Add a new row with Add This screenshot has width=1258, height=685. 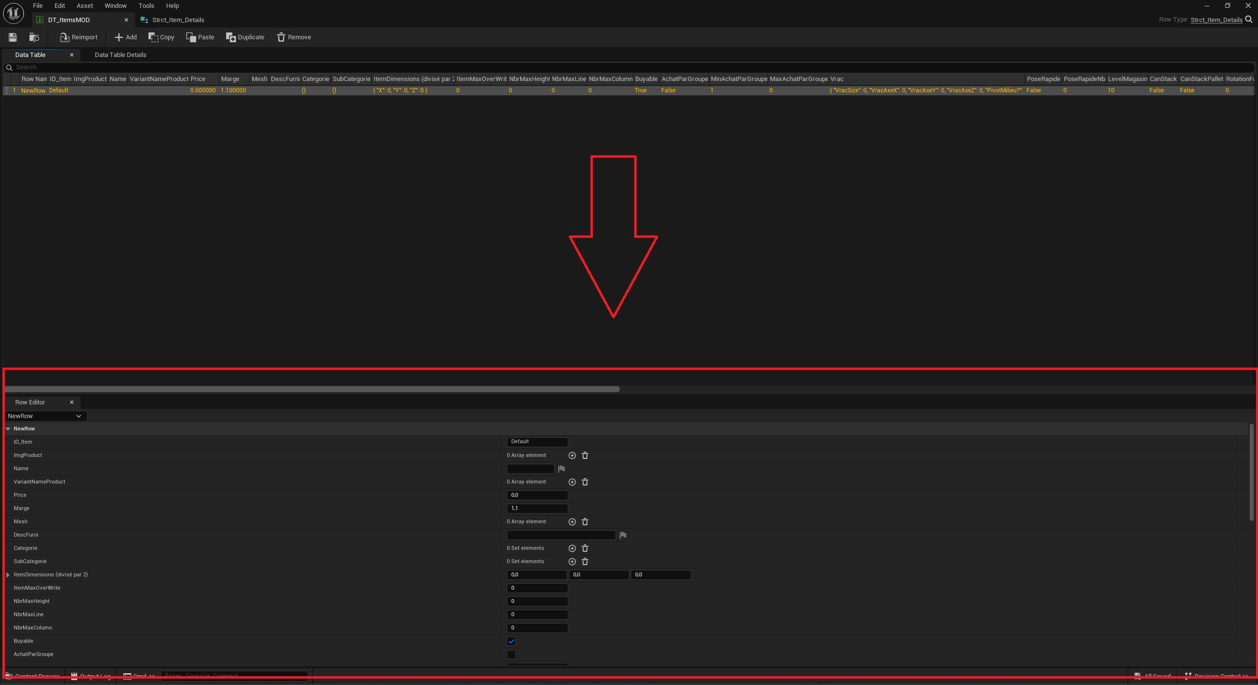pyautogui.click(x=126, y=37)
